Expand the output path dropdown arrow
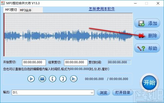The image size is (164, 103). click(92, 92)
